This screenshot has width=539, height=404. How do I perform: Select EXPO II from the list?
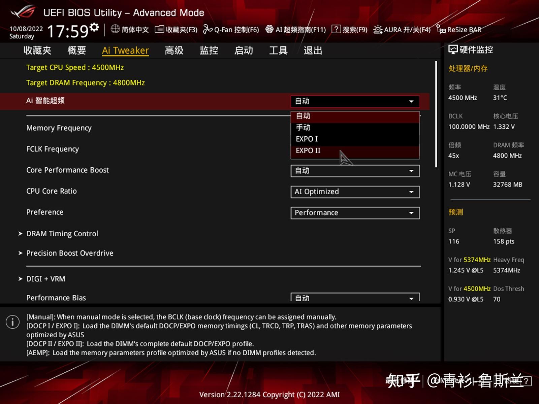[355, 151]
